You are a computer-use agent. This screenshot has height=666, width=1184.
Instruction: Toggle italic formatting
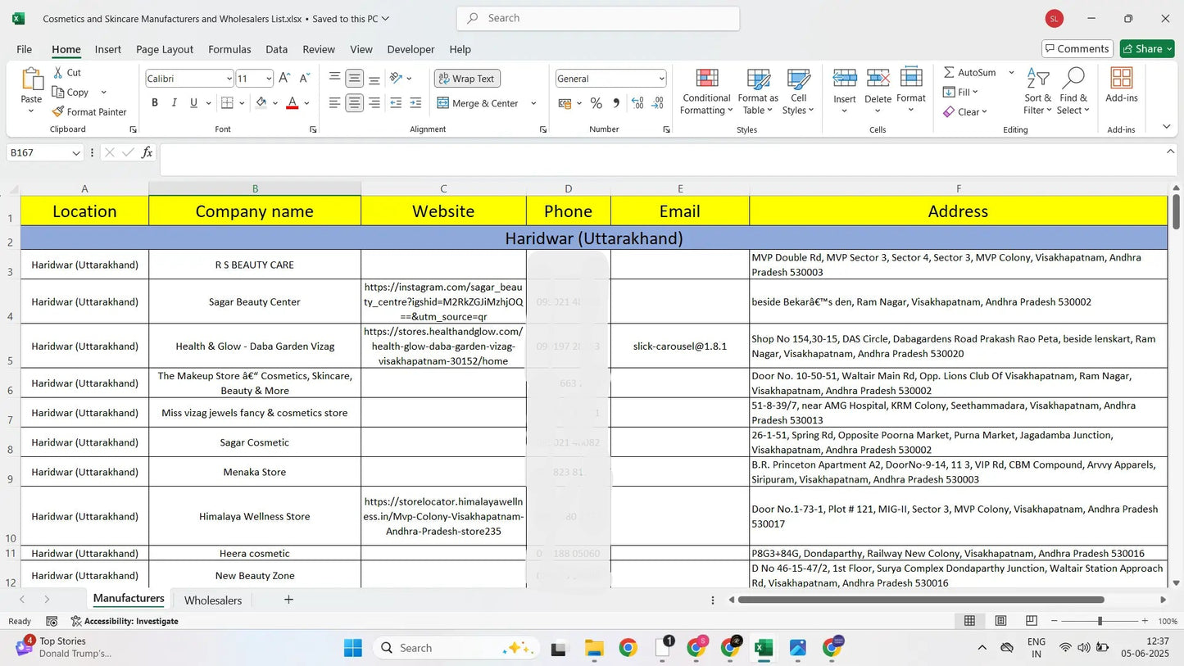[x=174, y=102]
